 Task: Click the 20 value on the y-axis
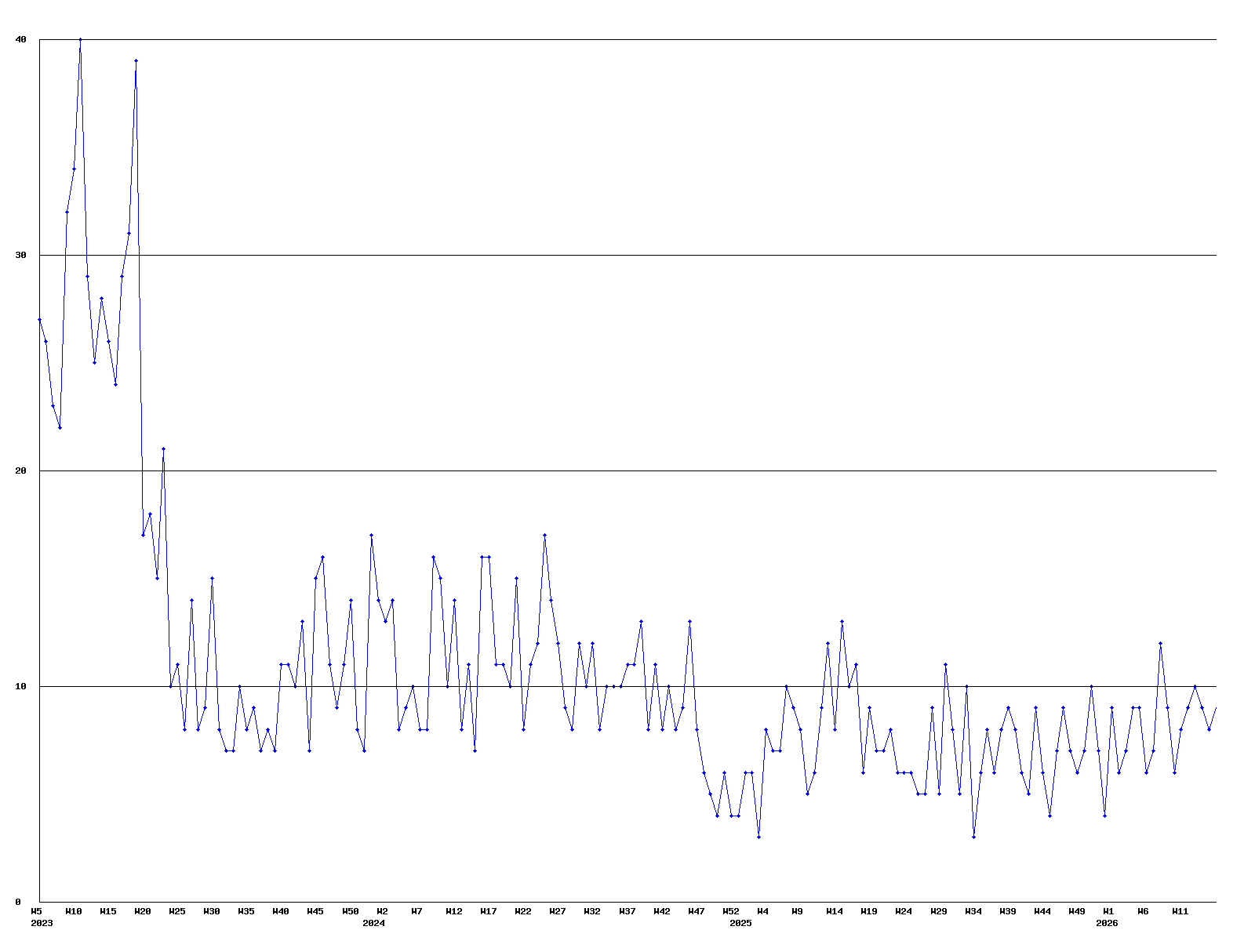21,470
